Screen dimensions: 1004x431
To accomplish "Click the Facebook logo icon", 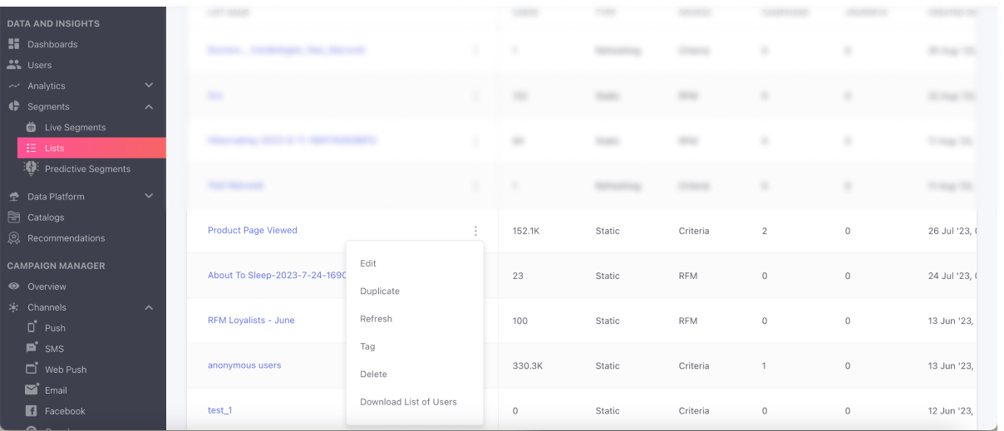I will pos(31,410).
